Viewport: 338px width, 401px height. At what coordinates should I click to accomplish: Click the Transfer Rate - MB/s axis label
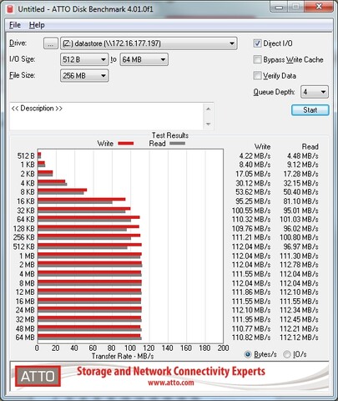123,356
